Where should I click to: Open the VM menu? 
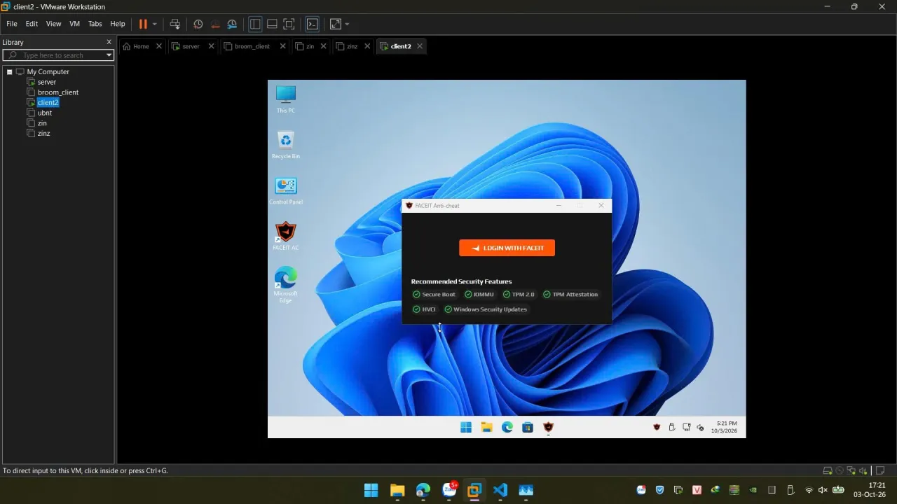coord(74,24)
